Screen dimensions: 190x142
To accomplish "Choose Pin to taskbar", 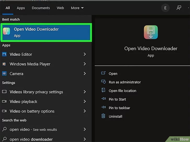I will (x=120, y=108).
